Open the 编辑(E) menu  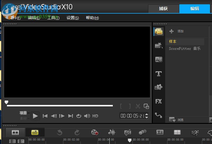point(34,18)
